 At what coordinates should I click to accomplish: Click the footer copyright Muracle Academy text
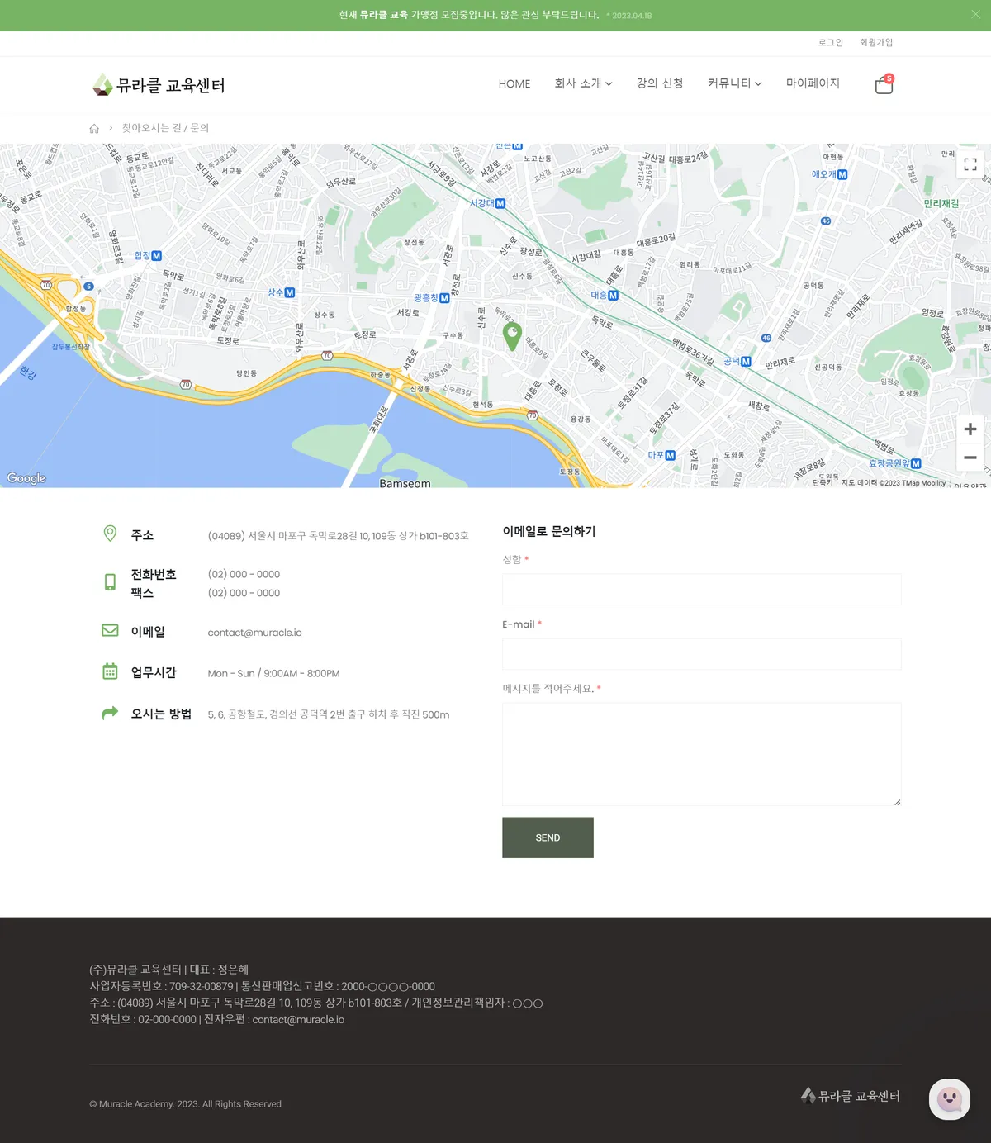185,1104
